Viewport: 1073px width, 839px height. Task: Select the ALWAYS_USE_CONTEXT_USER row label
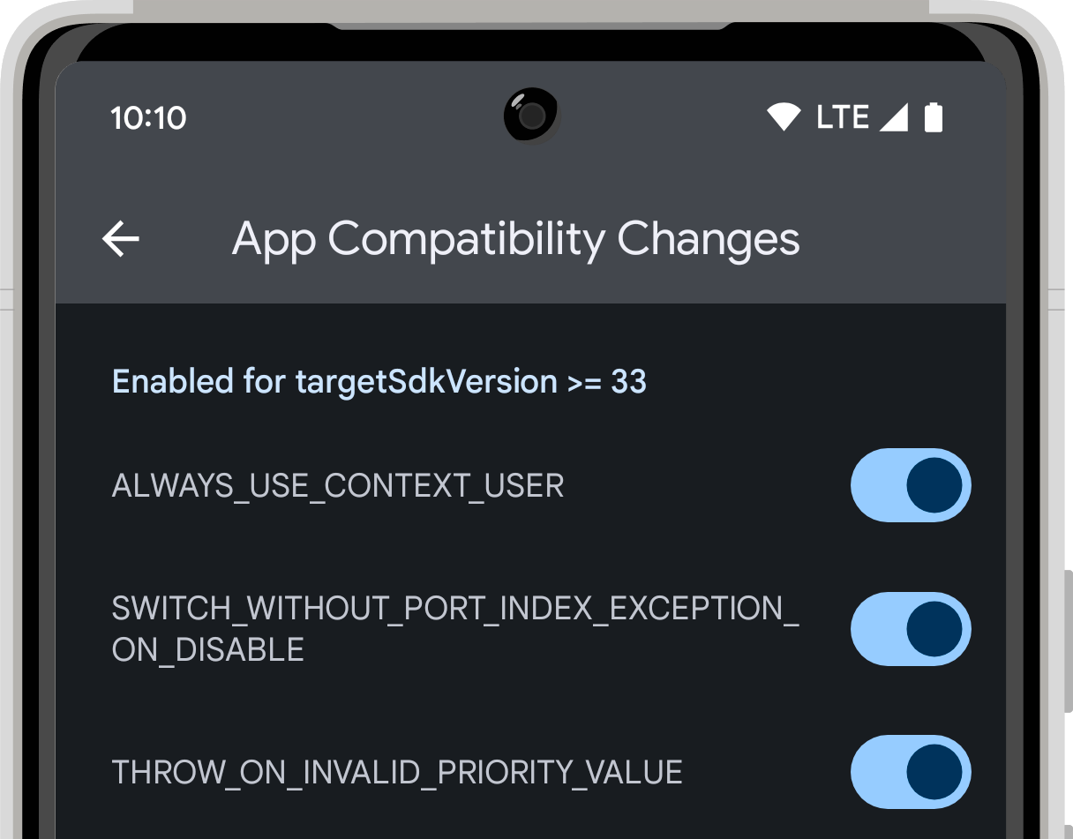click(337, 485)
